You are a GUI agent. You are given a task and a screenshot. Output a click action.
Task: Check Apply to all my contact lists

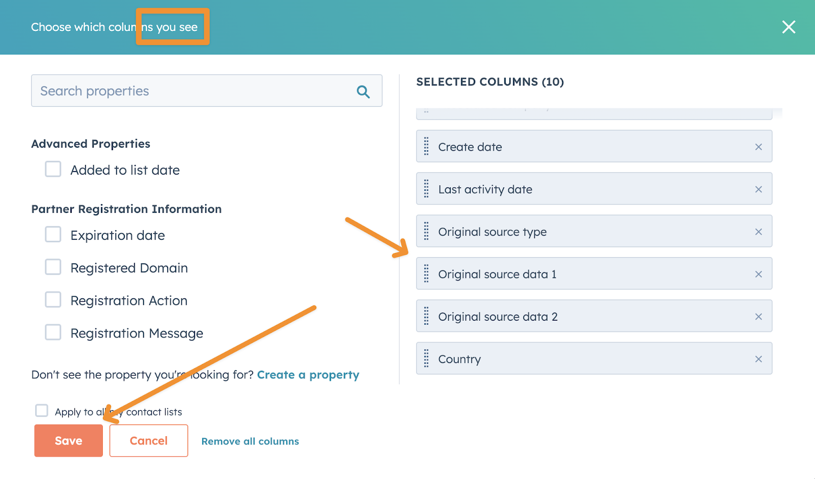coord(42,411)
